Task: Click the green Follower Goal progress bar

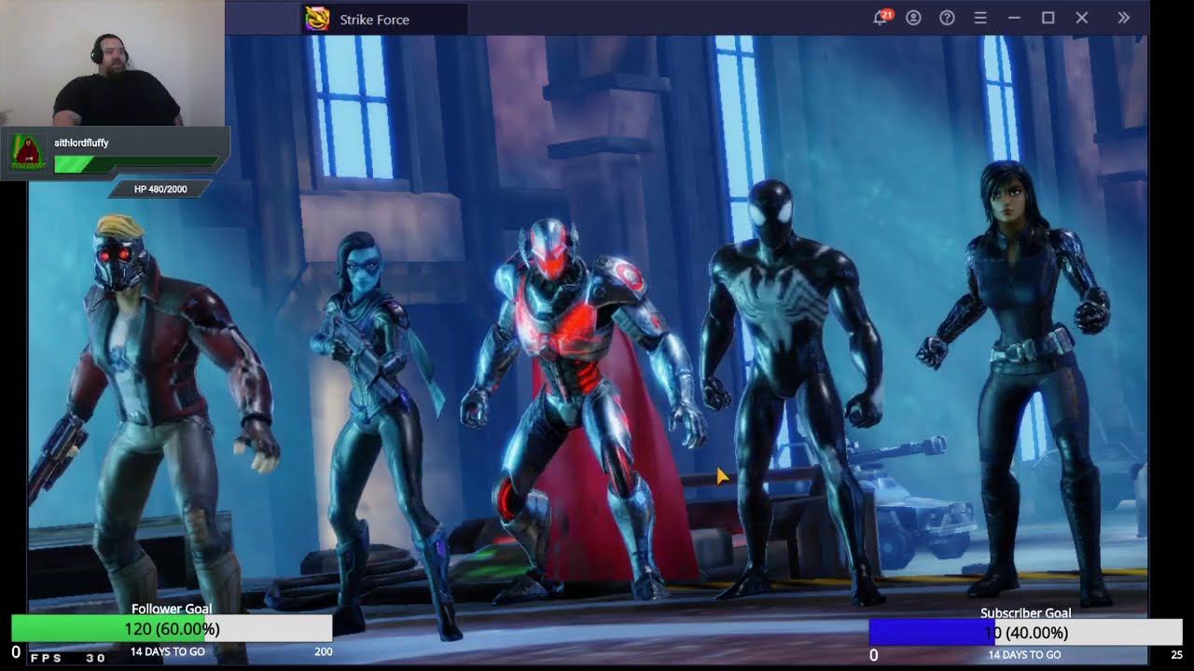Action: click(x=172, y=629)
